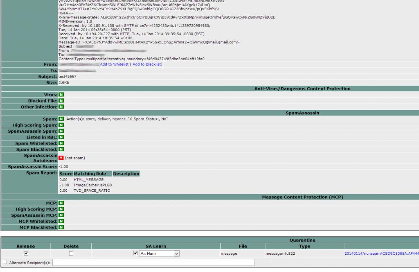Click the Other Infection N indicator

click(x=61, y=107)
